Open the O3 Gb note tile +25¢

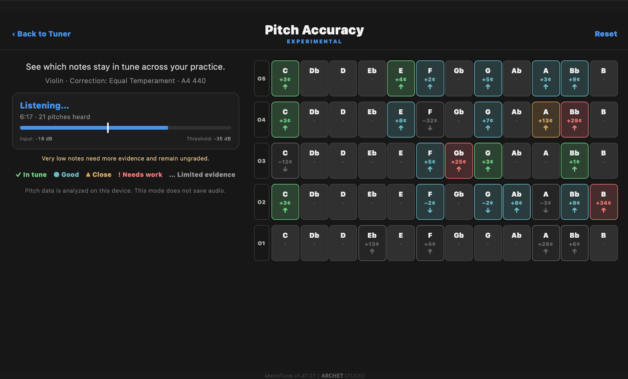459,161
